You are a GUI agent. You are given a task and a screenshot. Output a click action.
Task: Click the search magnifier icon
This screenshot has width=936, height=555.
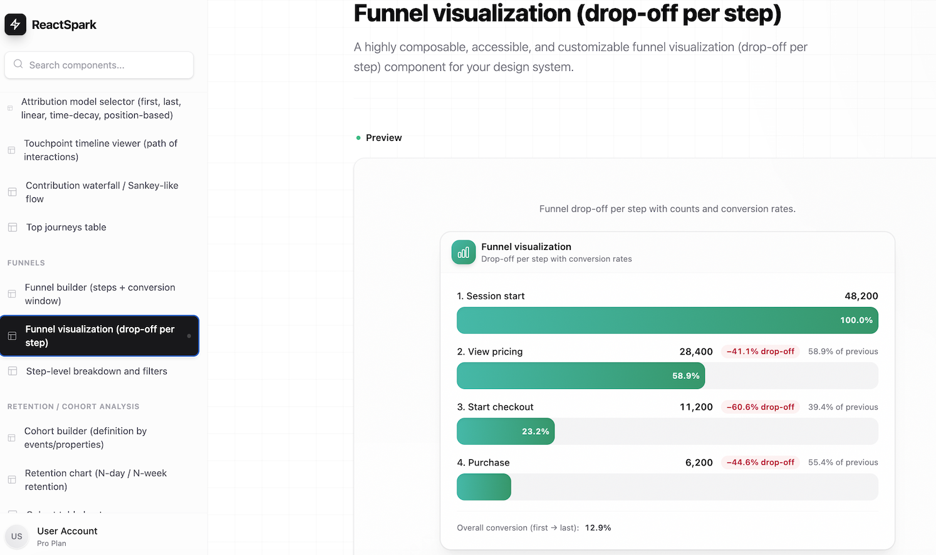tap(18, 65)
